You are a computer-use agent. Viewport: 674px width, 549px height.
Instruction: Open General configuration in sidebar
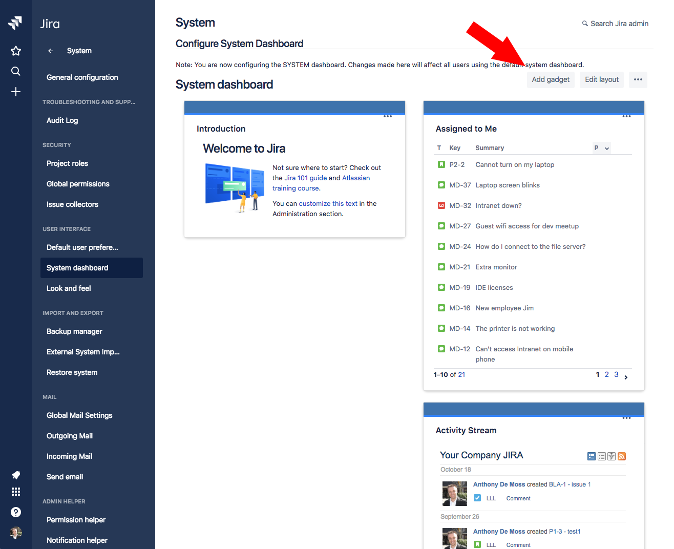(x=82, y=77)
